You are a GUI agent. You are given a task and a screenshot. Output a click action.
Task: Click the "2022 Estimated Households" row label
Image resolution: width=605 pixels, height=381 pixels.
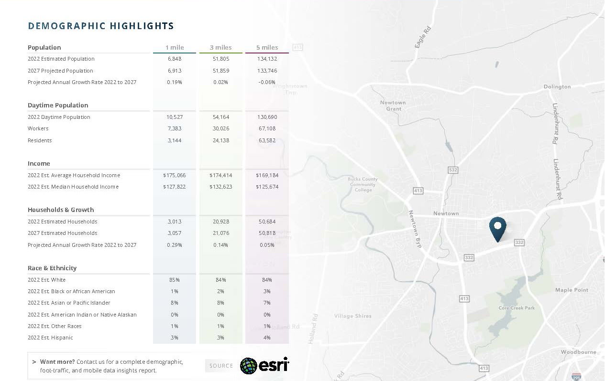(x=63, y=222)
